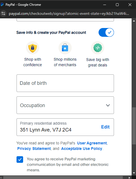The height and width of the screenshot is (179, 136).
Task: Click the blue shopping bag icon
Action: pyautogui.click(x=65, y=48)
